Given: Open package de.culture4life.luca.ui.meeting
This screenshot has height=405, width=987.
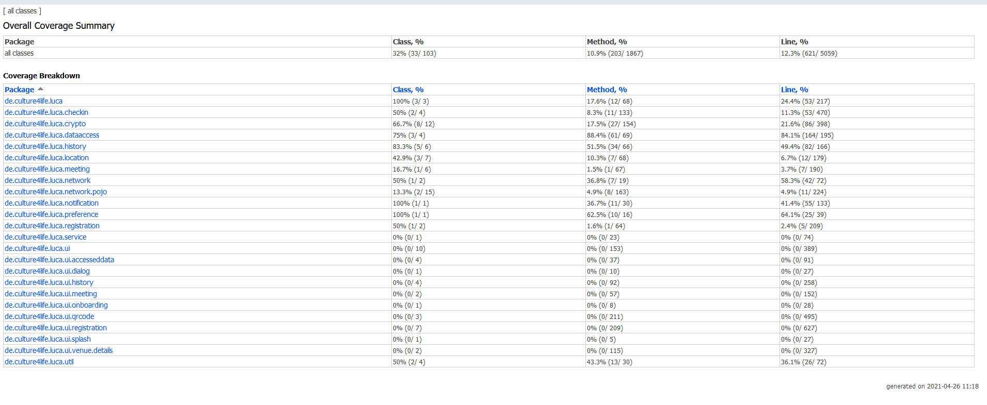Looking at the screenshot, I should pyautogui.click(x=51, y=294).
